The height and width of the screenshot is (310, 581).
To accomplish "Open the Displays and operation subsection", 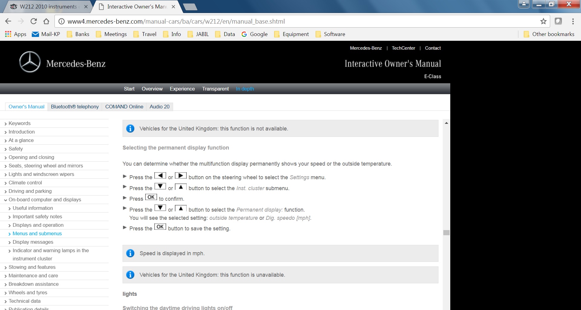I will [38, 225].
